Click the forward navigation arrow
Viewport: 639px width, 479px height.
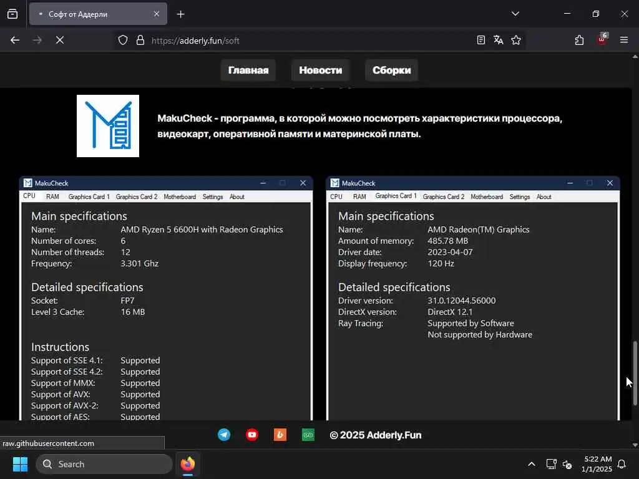(x=37, y=40)
